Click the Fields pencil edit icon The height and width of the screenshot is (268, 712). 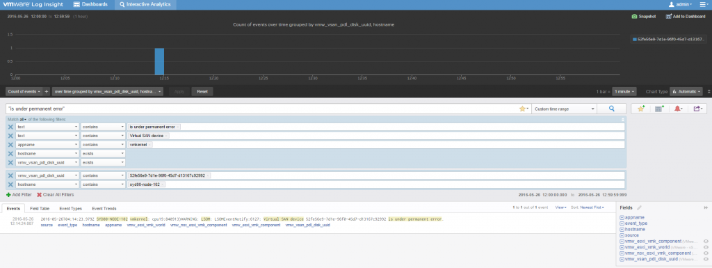[x=640, y=207]
